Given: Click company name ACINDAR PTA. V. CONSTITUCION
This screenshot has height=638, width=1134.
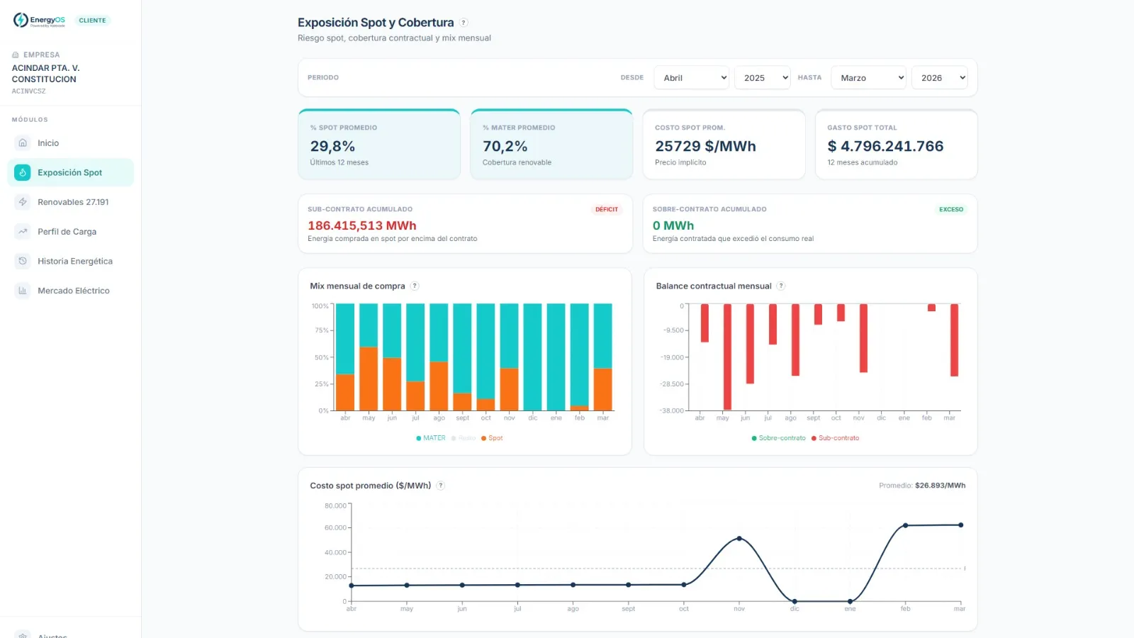Looking at the screenshot, I should point(45,74).
